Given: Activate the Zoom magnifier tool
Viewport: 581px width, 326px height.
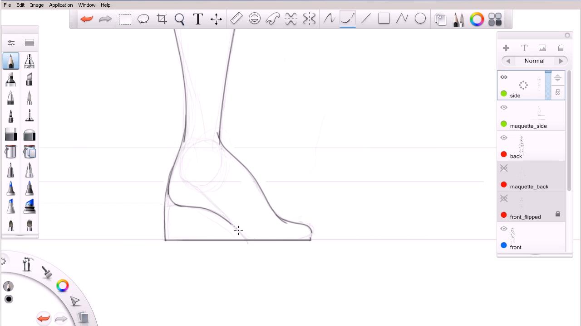Looking at the screenshot, I should [180, 19].
